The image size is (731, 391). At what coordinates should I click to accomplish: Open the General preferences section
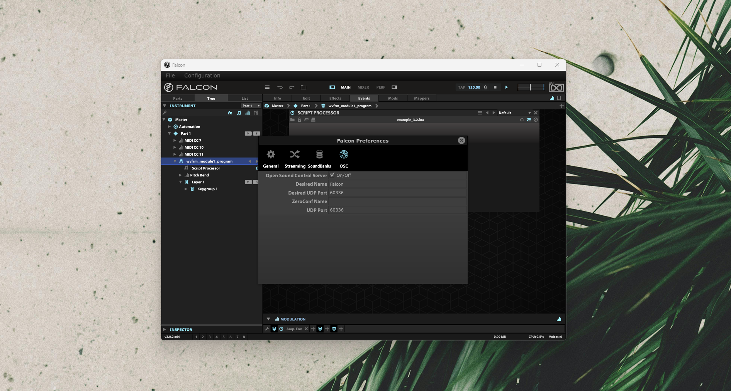tap(271, 158)
